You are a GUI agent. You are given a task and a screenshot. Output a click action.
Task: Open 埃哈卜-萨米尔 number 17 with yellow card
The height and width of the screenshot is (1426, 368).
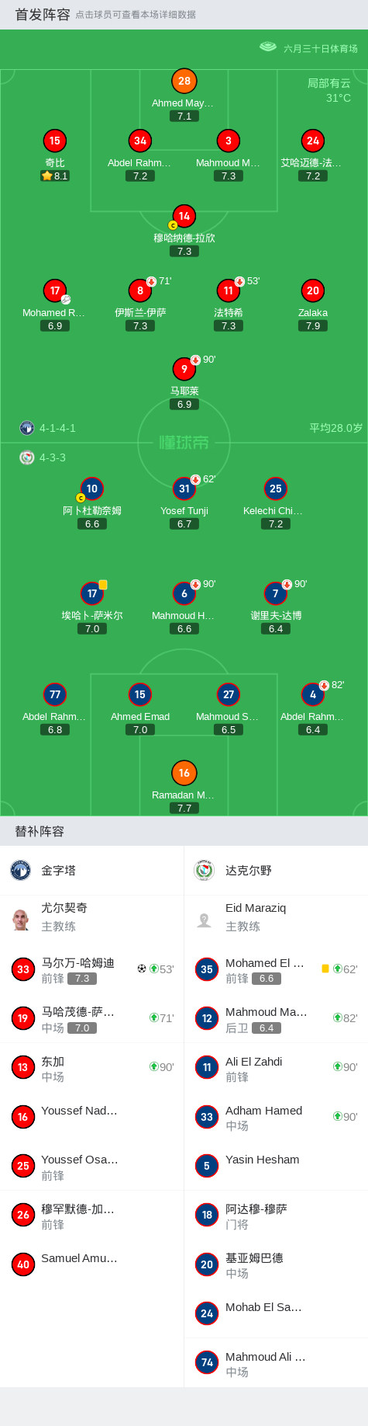point(92,593)
